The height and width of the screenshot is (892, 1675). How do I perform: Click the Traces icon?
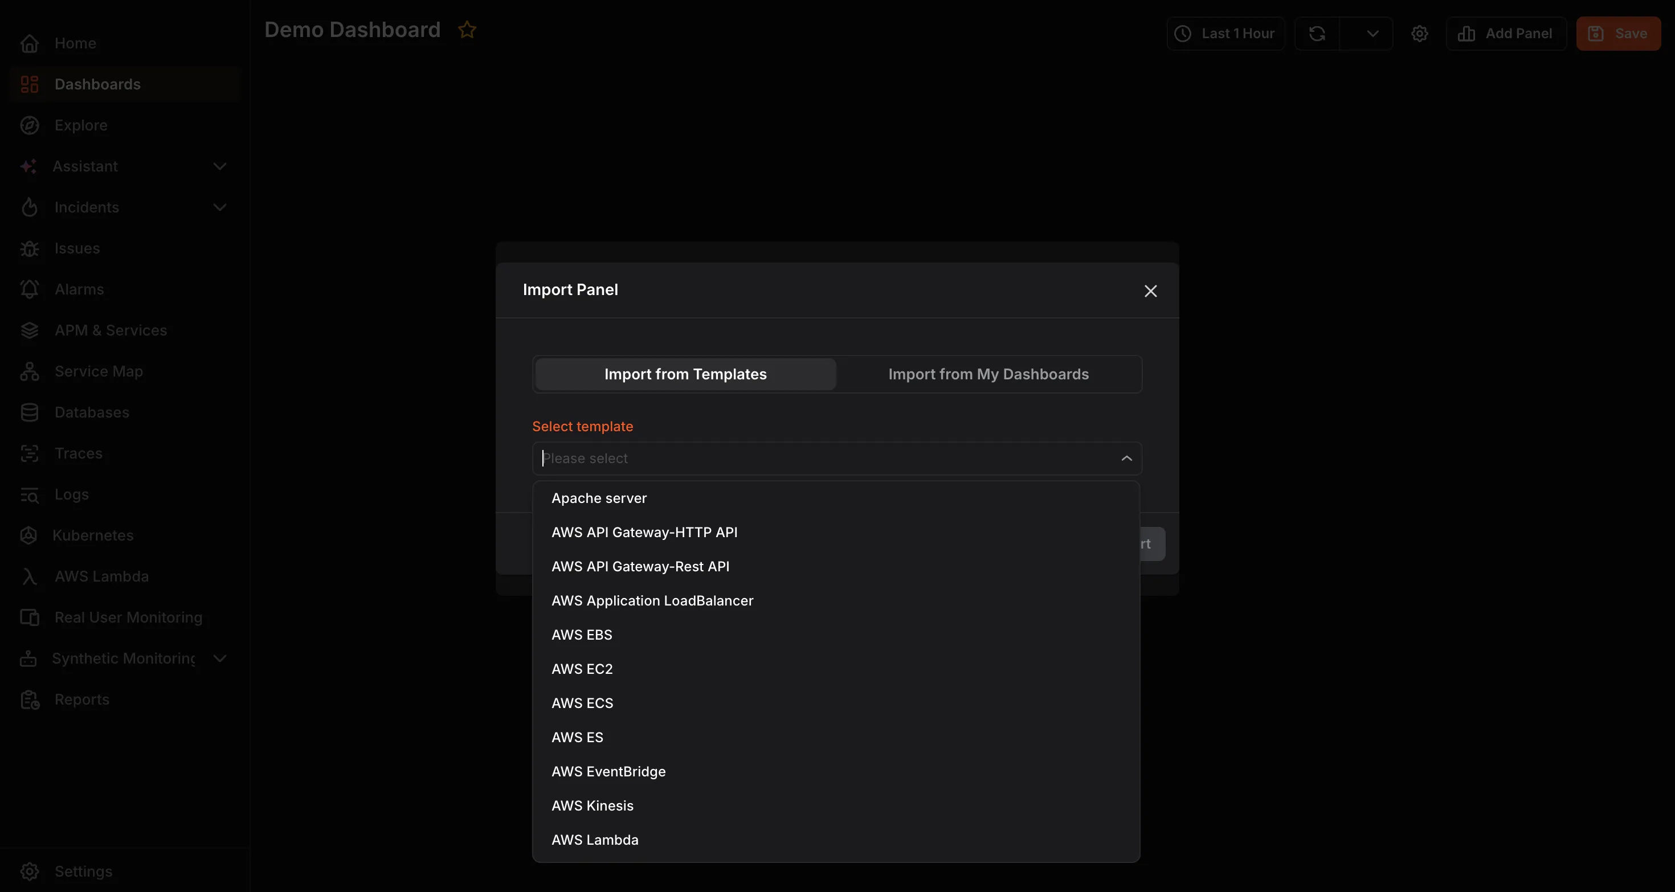(x=29, y=453)
